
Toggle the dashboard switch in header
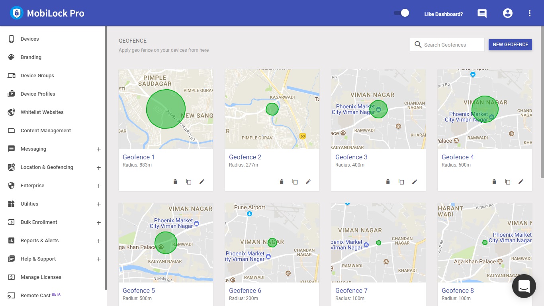coord(401,13)
